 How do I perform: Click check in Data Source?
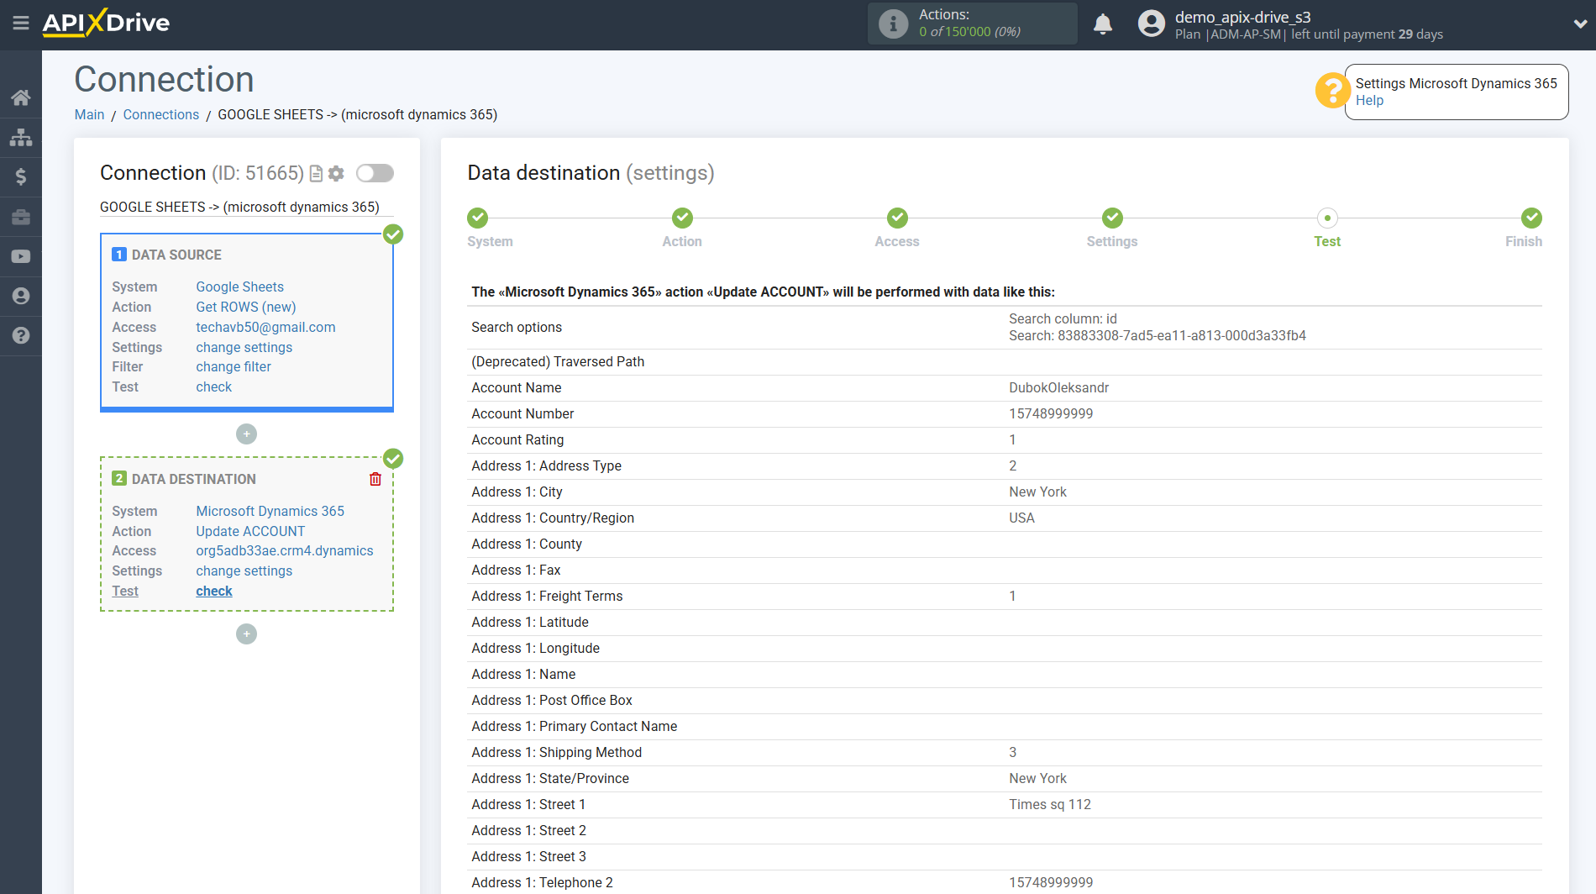pos(213,387)
